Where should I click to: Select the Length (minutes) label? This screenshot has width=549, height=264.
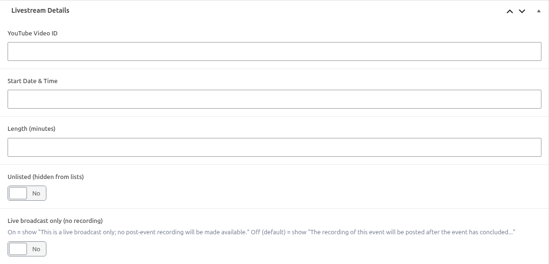click(x=32, y=129)
